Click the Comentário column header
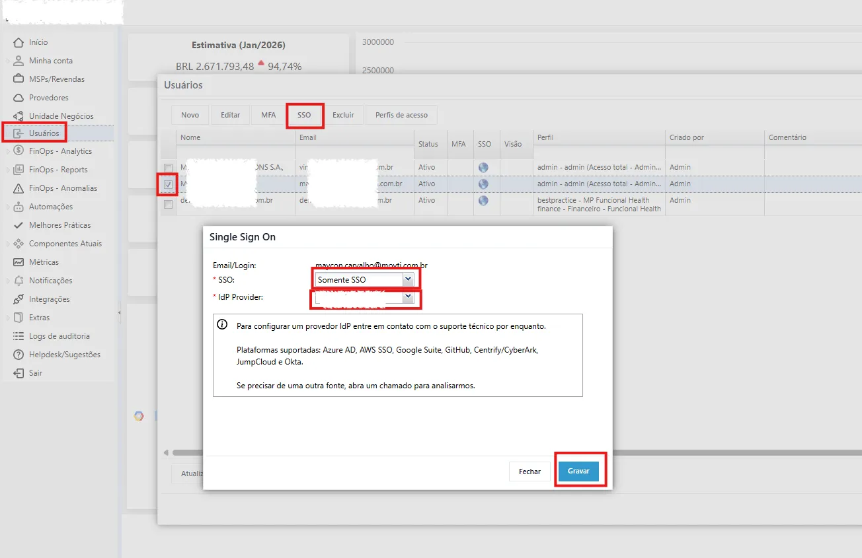Viewport: 862px width, 558px height. click(x=813, y=137)
